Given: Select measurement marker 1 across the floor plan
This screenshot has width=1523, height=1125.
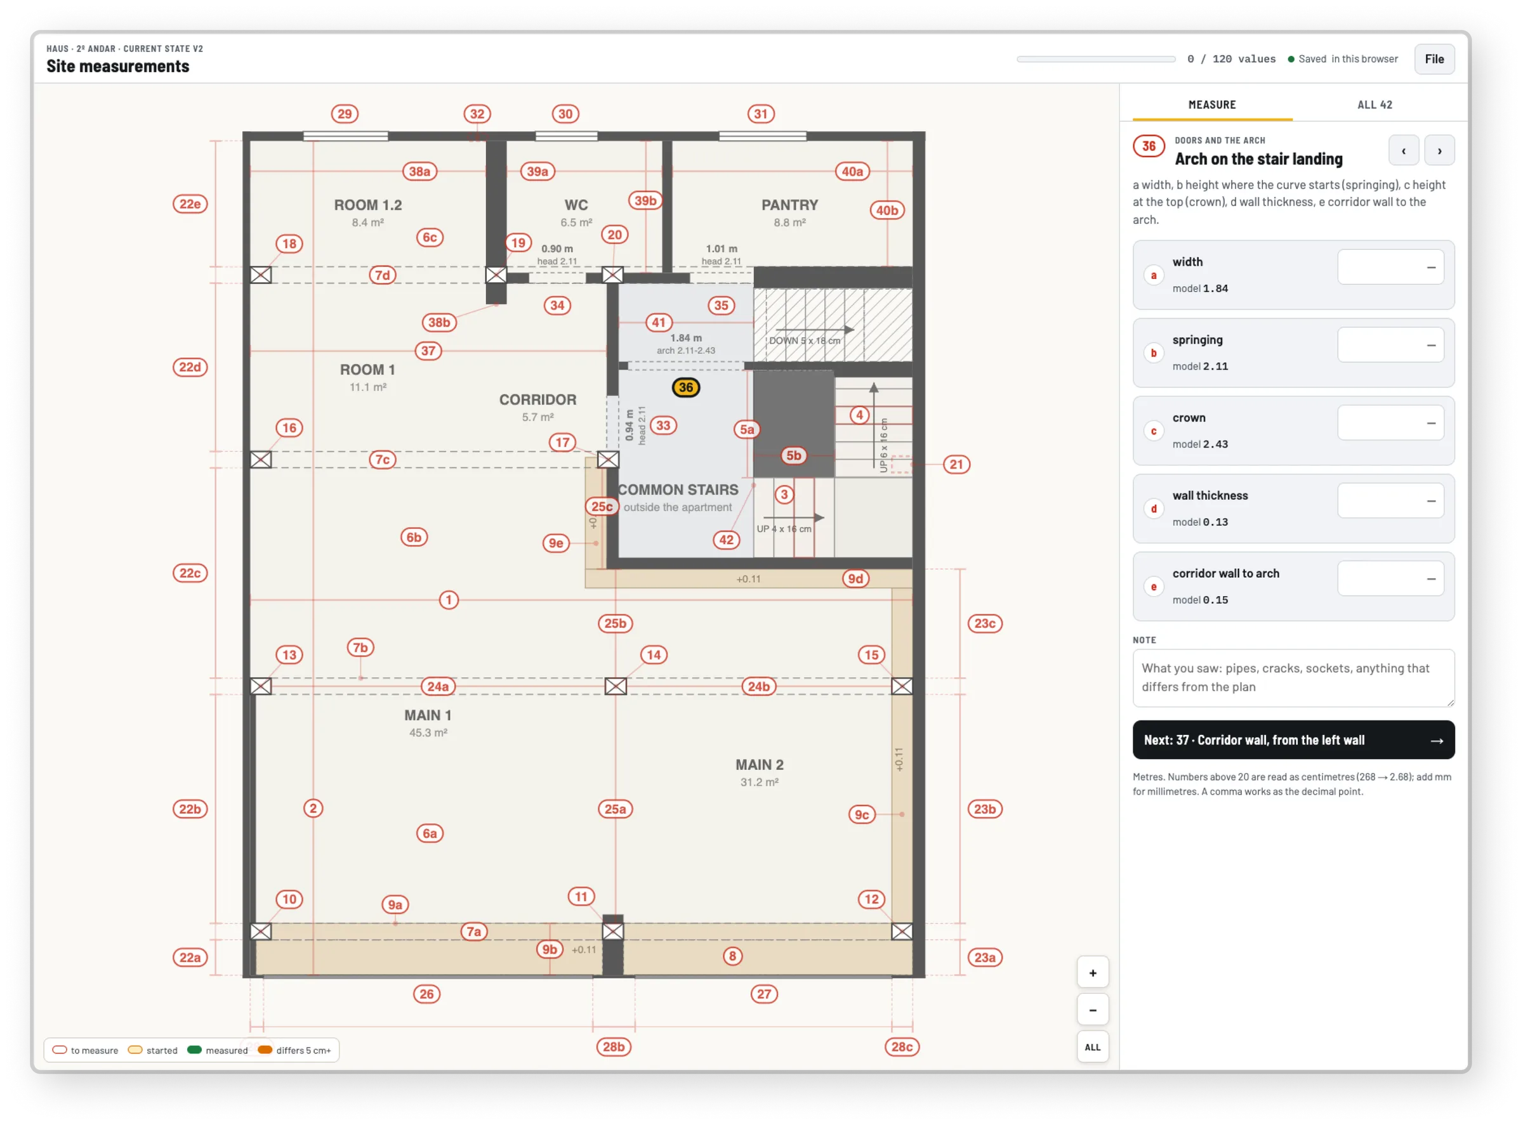Looking at the screenshot, I should (449, 600).
